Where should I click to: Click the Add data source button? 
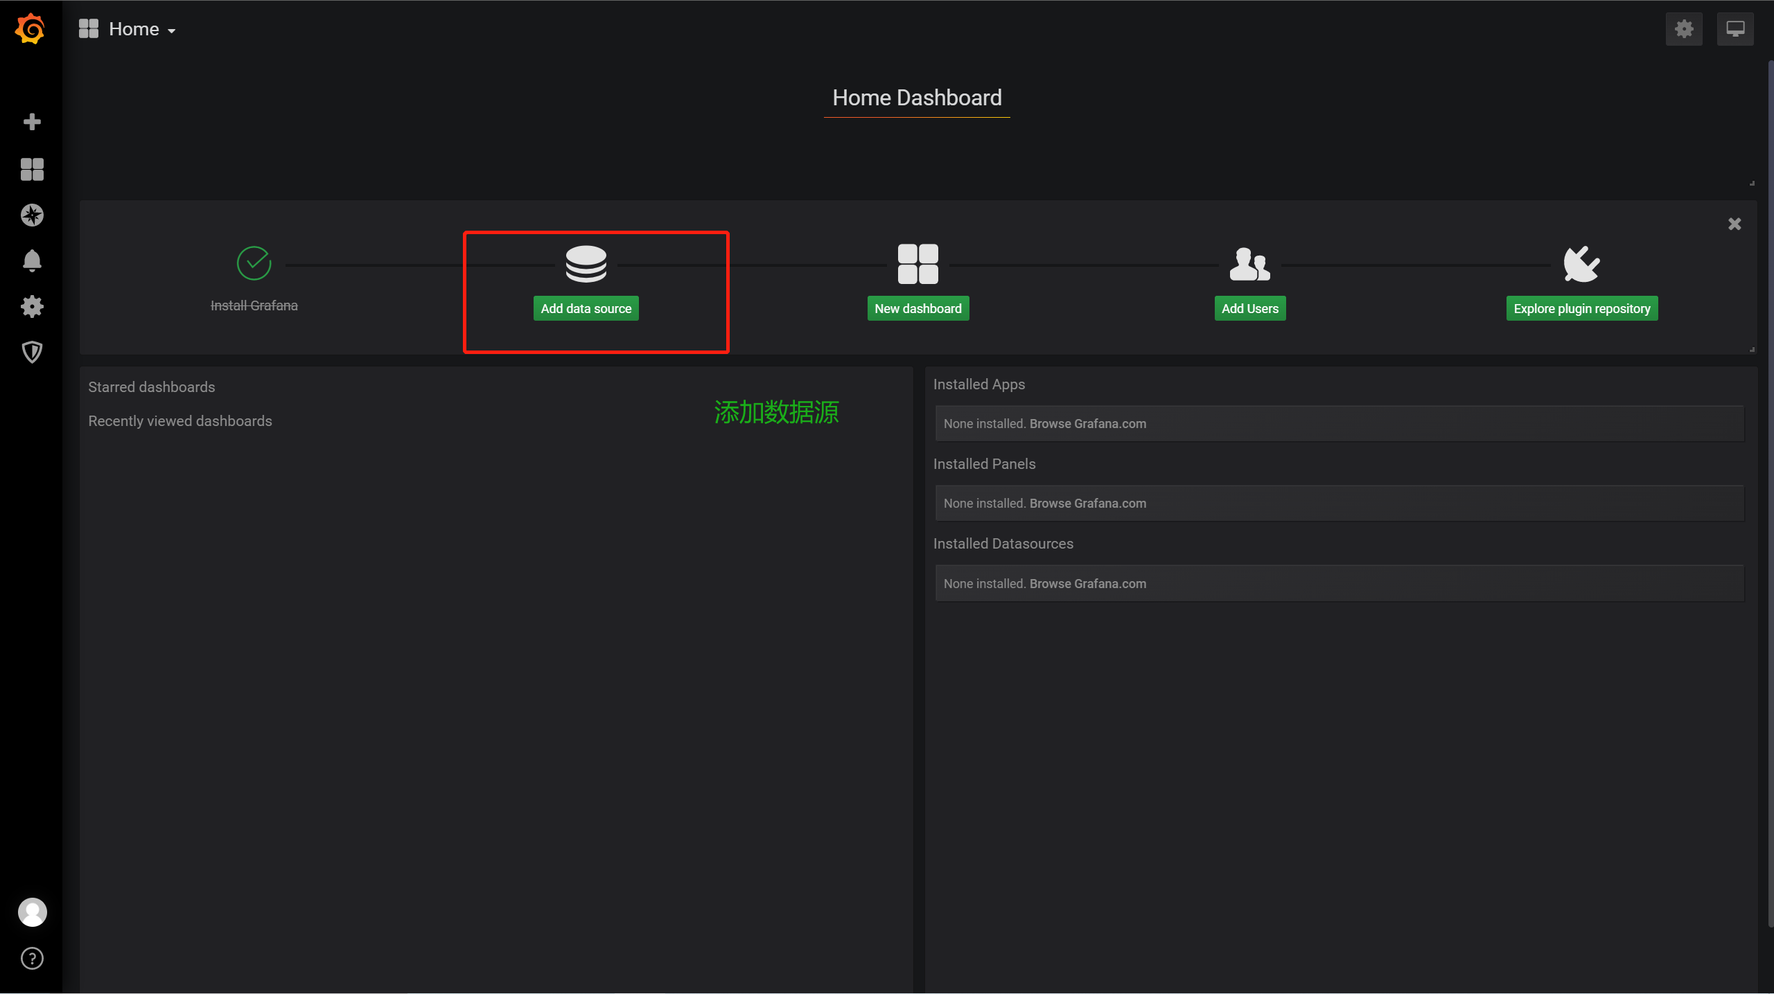(586, 309)
